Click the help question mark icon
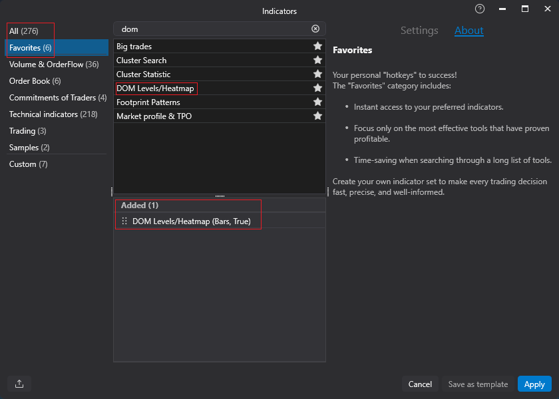 tap(480, 9)
